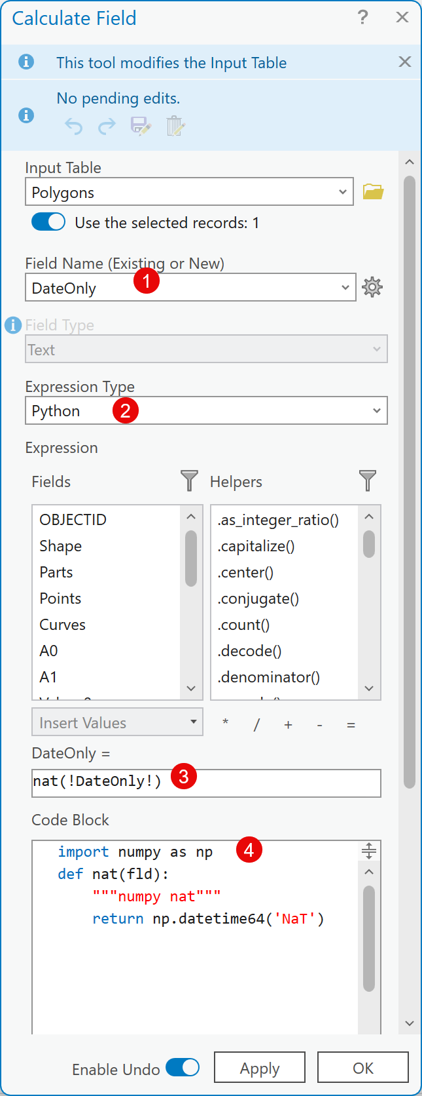Screen dimensions: 422x1096
Task: Click the Code Block resize handle icon
Action: point(369,851)
